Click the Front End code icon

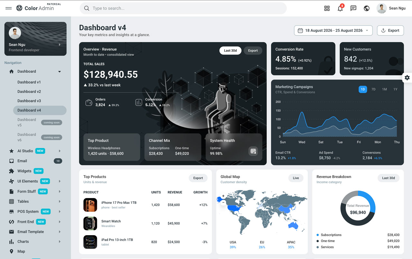pos(12,222)
